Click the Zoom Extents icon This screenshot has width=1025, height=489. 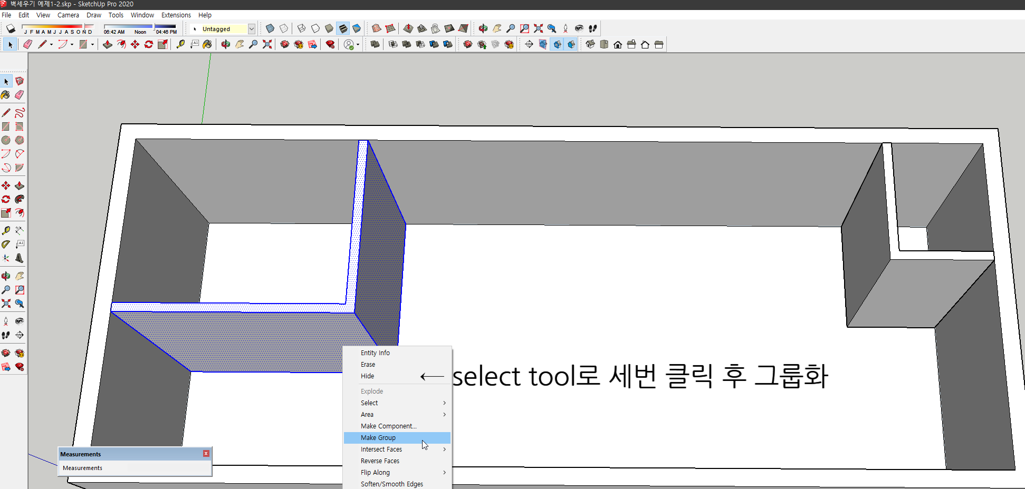click(267, 44)
